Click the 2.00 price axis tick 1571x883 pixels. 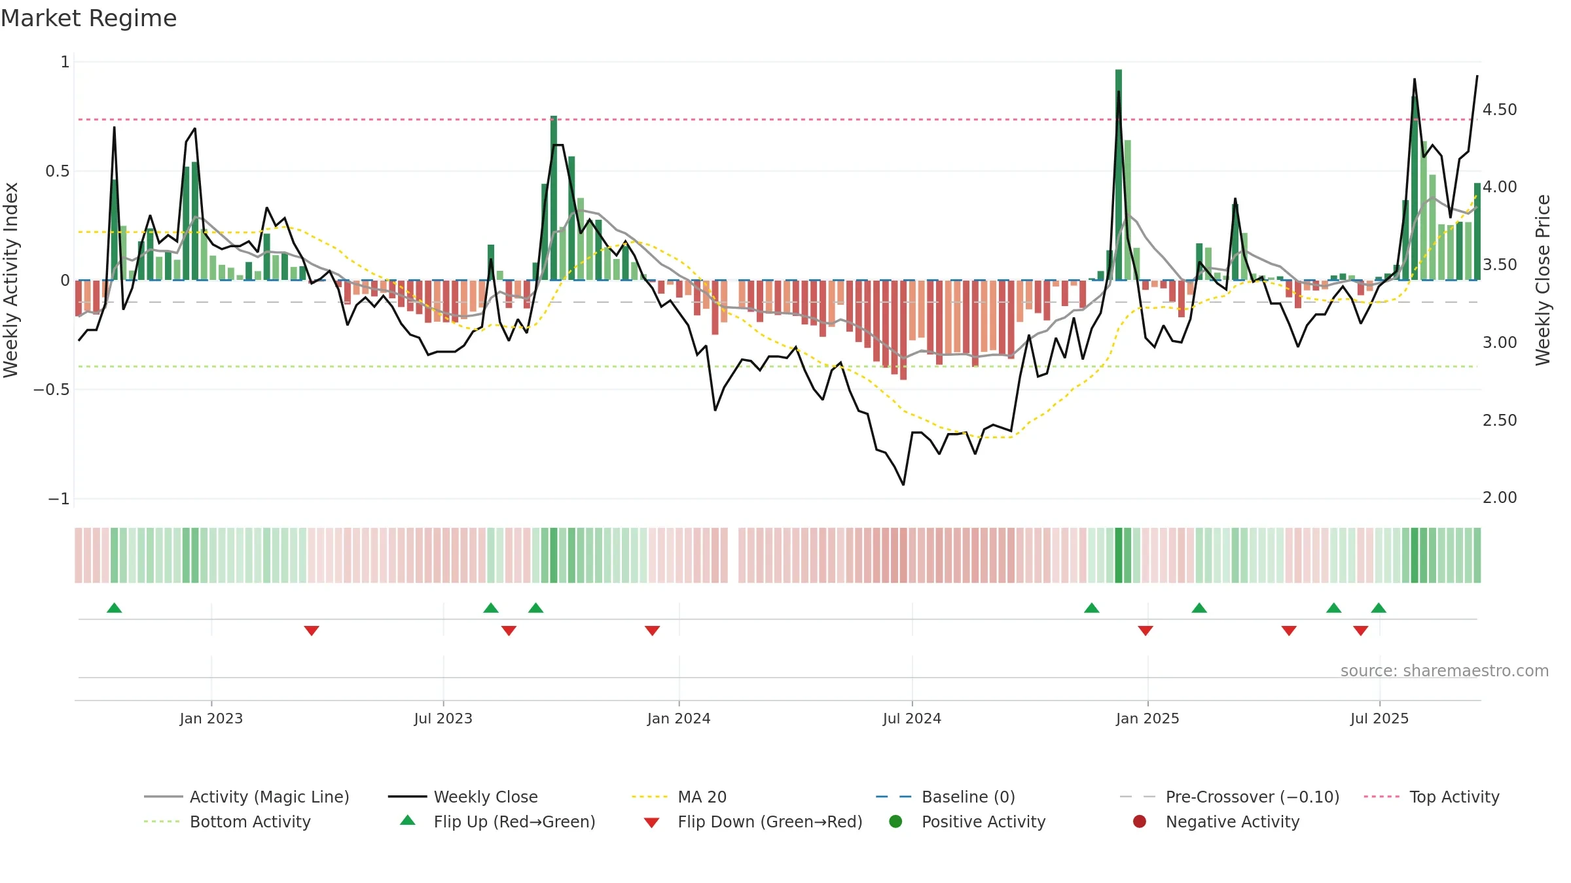[x=1500, y=498]
